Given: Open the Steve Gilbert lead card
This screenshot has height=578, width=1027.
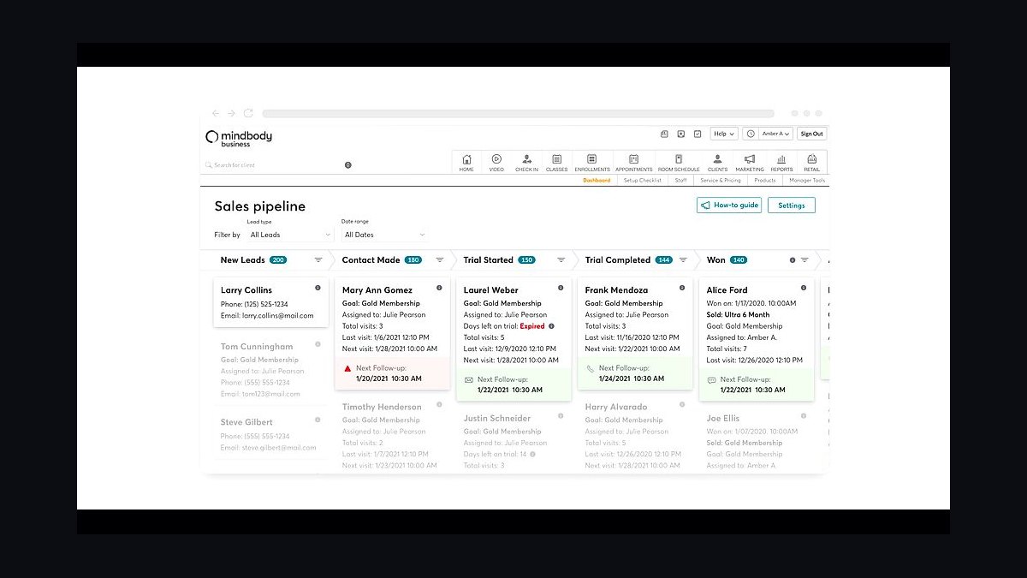Looking at the screenshot, I should click(270, 434).
